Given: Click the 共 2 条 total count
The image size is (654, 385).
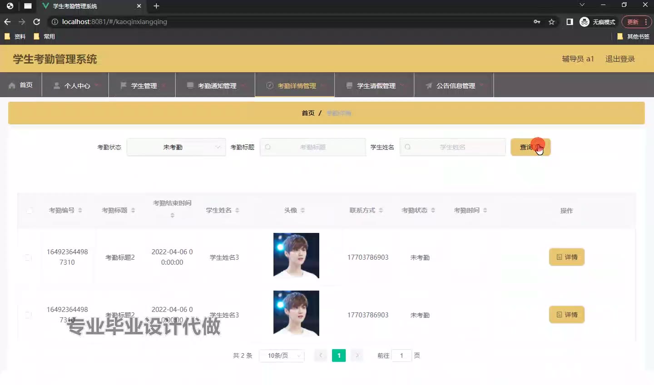Looking at the screenshot, I should coord(243,355).
